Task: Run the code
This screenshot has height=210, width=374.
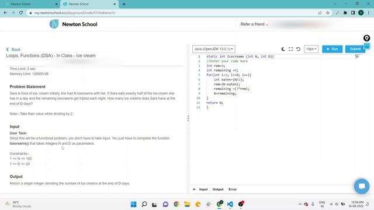Action: point(333,49)
